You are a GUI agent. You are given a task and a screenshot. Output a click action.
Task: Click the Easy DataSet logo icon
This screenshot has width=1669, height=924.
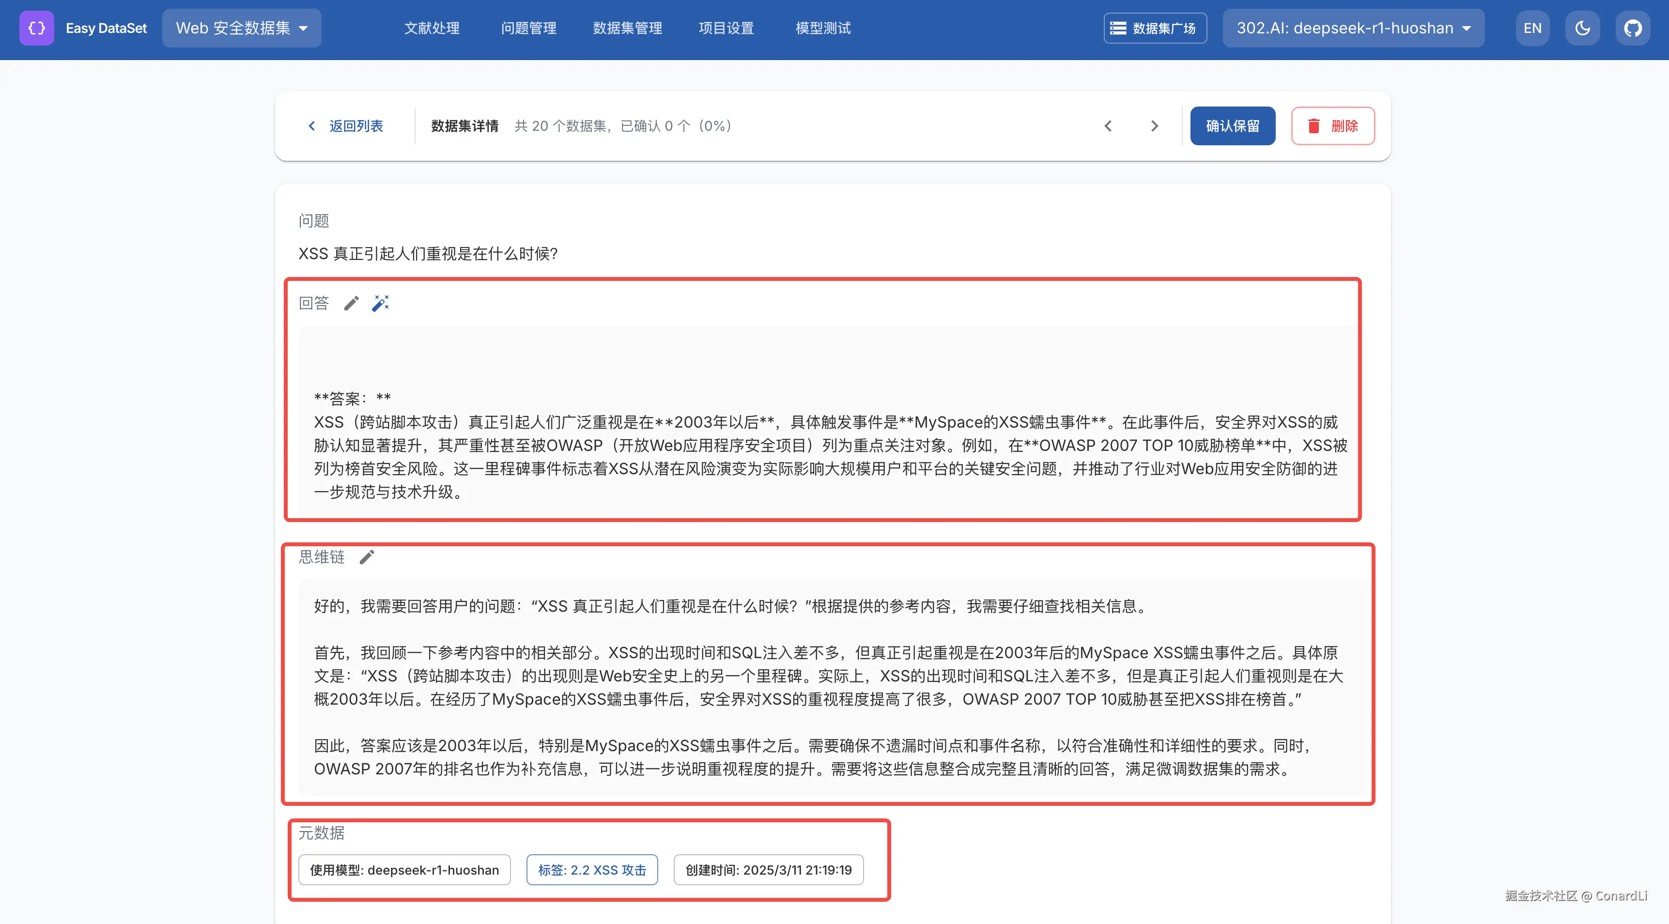pyautogui.click(x=36, y=28)
